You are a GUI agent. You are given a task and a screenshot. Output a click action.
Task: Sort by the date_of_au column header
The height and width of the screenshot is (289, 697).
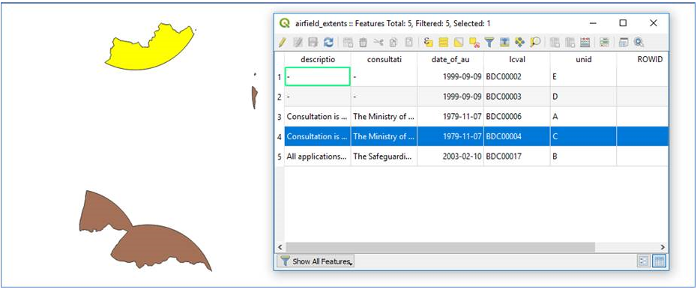click(x=450, y=59)
